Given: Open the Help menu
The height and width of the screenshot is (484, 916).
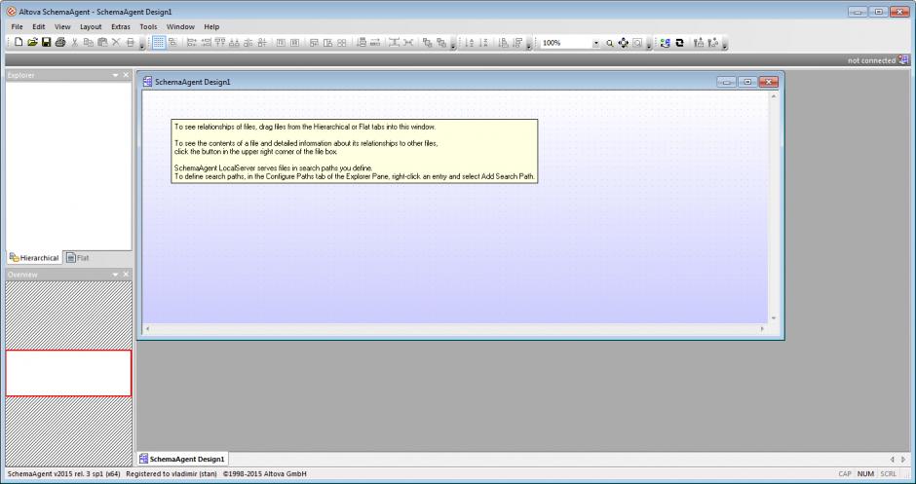Looking at the screenshot, I should (x=211, y=27).
